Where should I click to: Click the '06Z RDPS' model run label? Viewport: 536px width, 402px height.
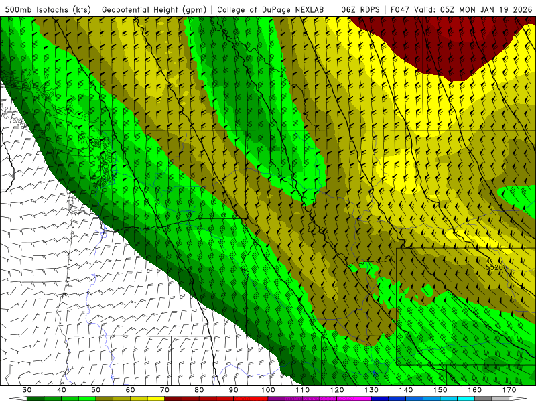coord(360,9)
